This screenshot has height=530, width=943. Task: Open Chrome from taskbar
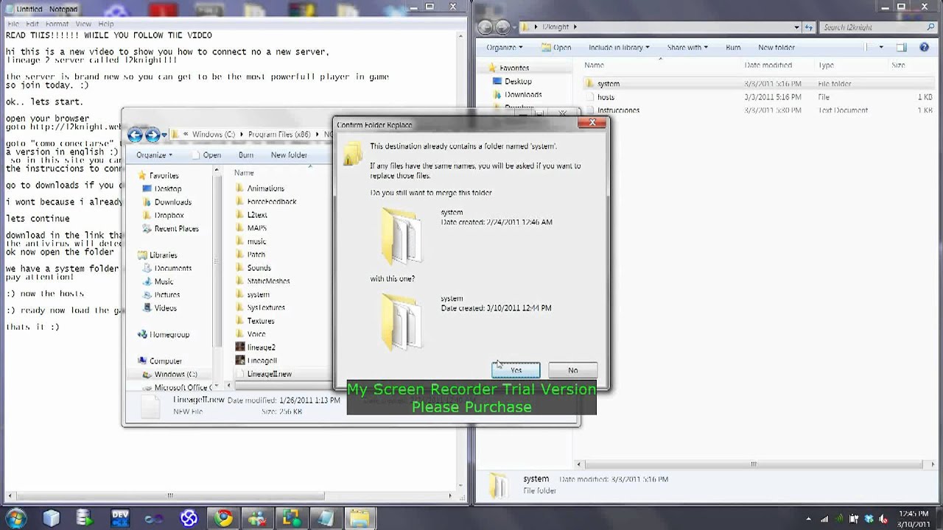point(223,518)
